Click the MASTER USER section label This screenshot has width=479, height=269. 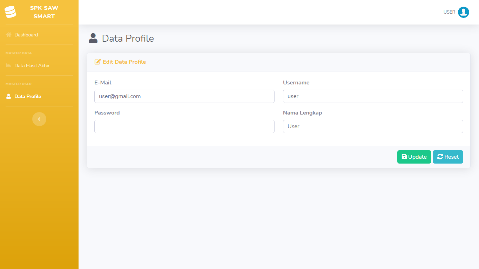tap(19, 84)
